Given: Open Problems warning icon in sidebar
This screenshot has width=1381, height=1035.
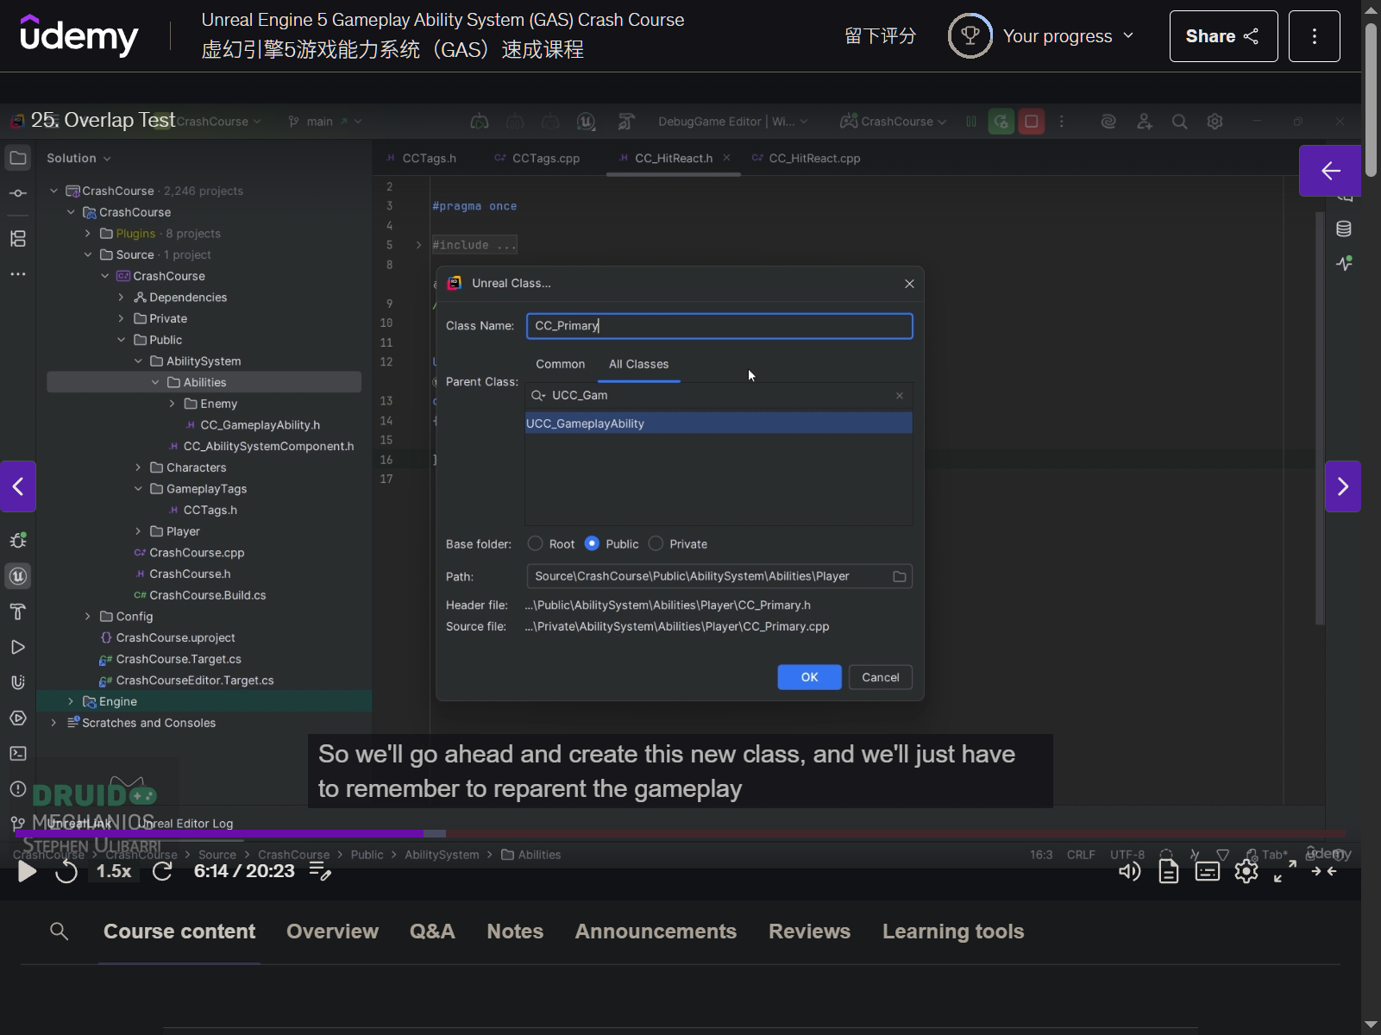Looking at the screenshot, I should [x=18, y=788].
